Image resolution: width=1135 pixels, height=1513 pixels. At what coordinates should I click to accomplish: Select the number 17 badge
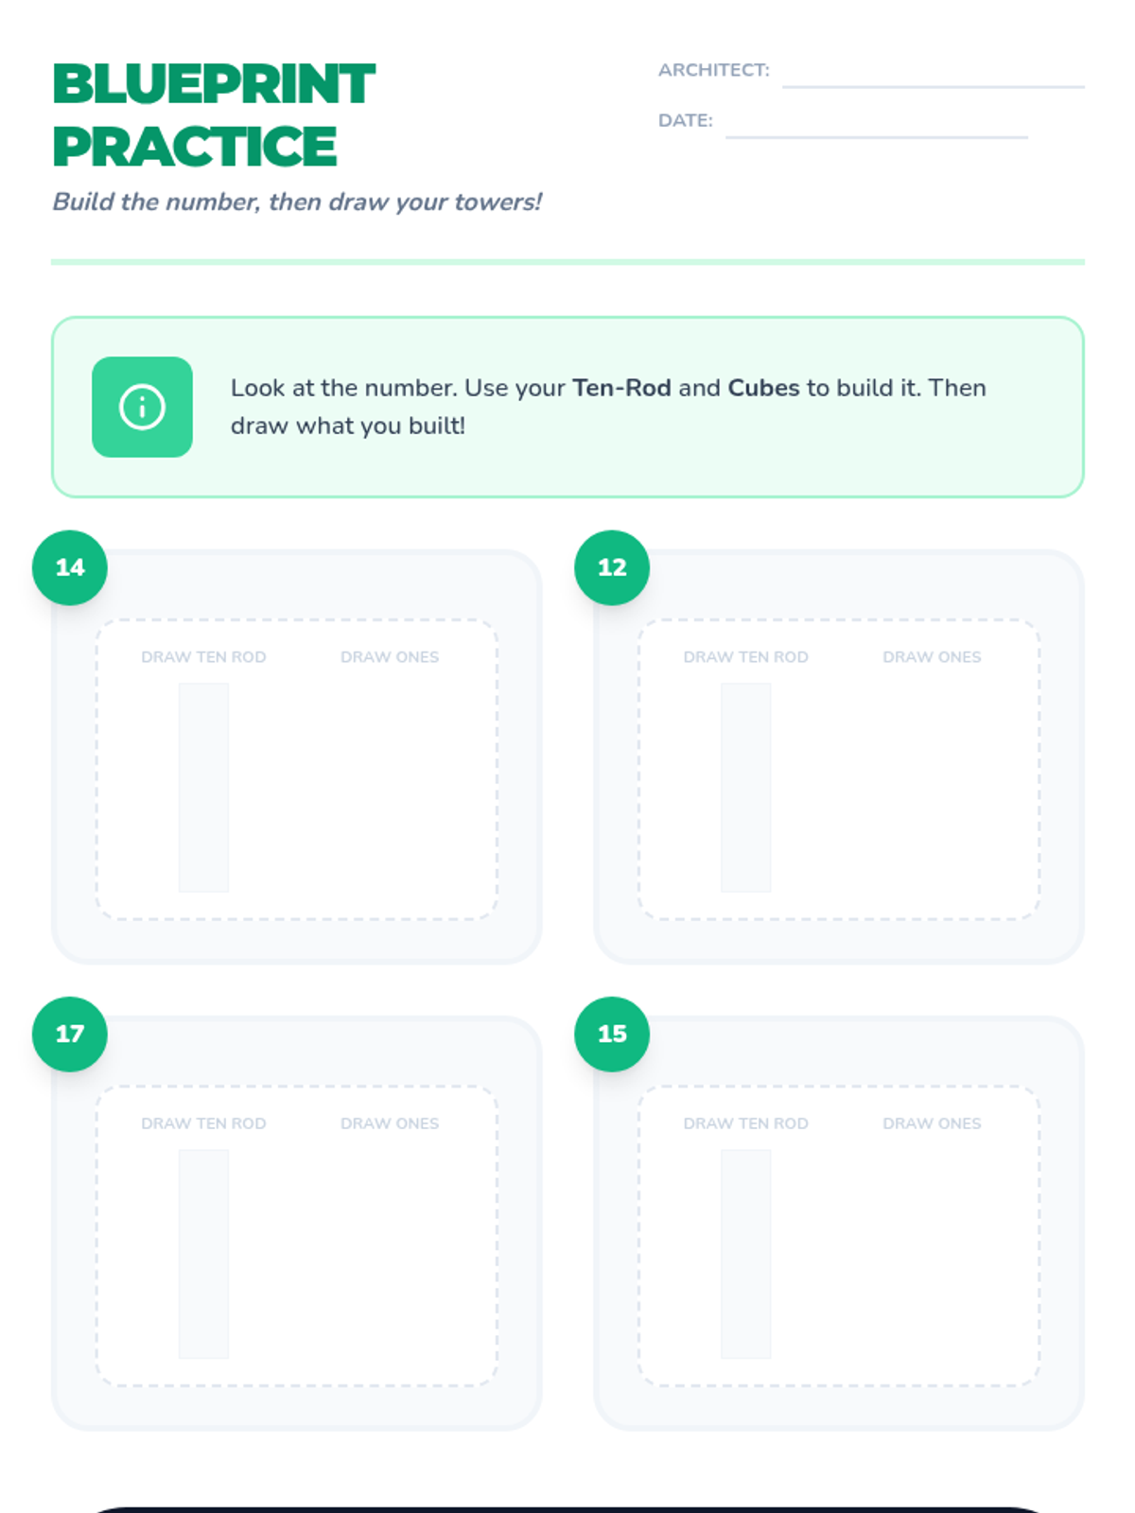pos(70,1034)
